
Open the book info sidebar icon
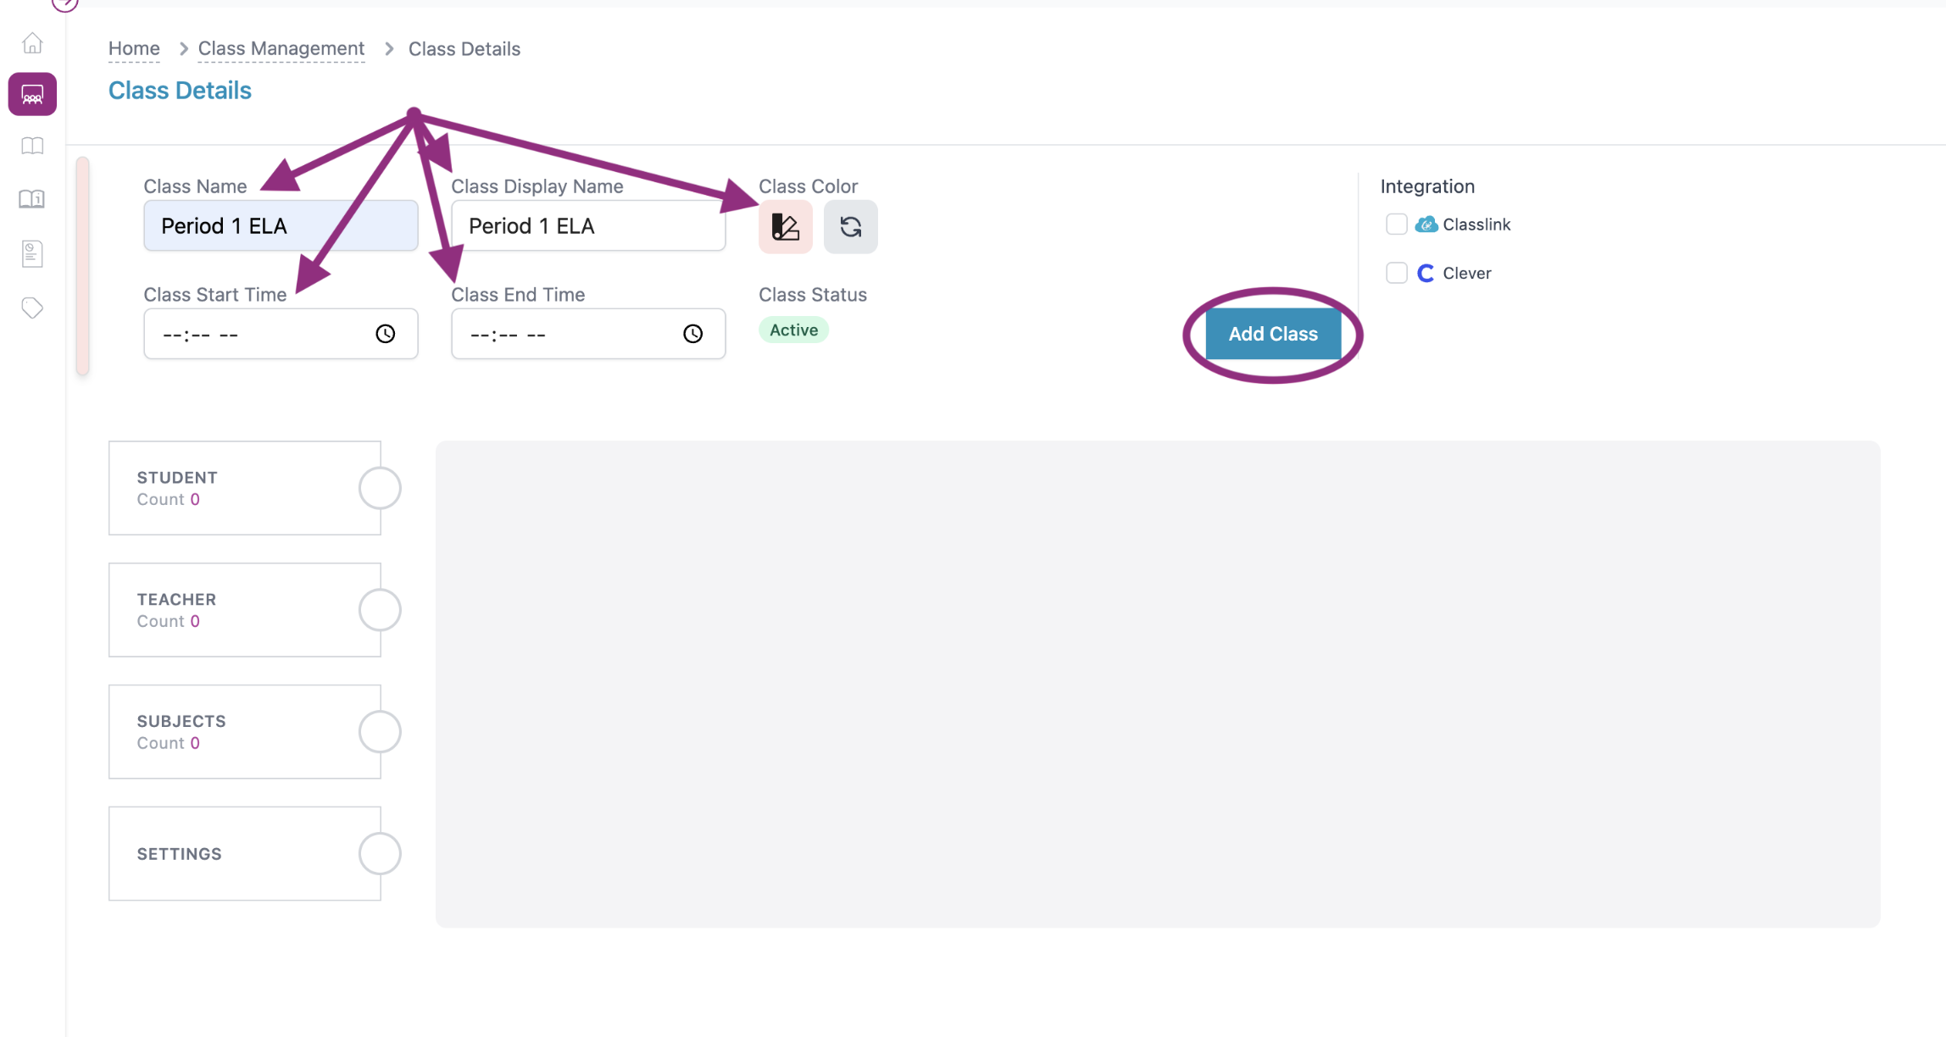(32, 199)
